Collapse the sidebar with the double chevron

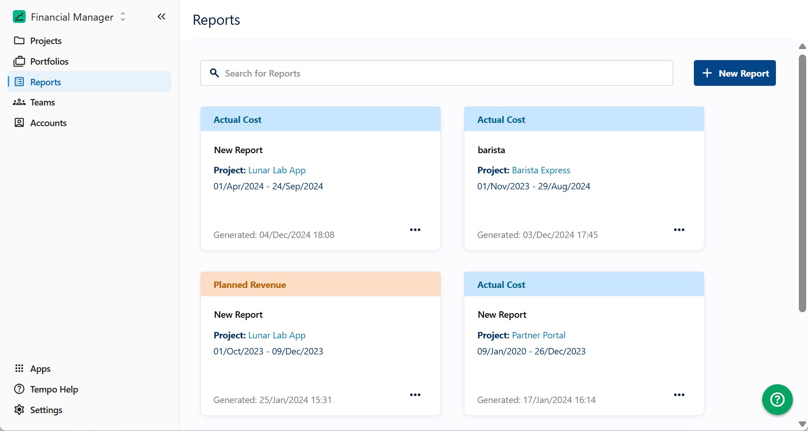tap(161, 17)
